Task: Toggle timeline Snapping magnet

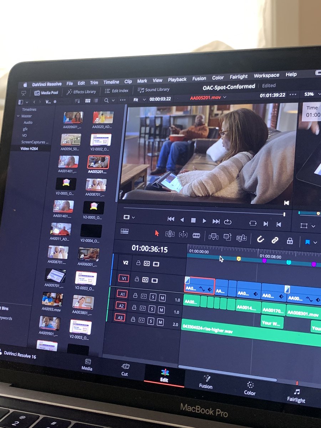Action: pyautogui.click(x=260, y=239)
